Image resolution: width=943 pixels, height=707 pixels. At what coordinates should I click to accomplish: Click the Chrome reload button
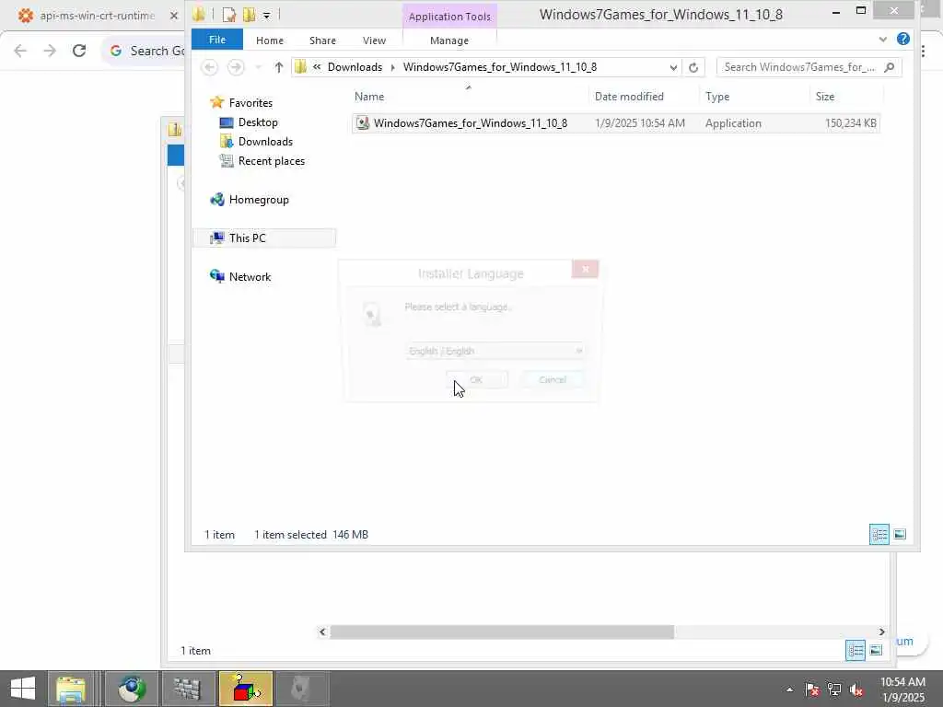[x=79, y=51]
